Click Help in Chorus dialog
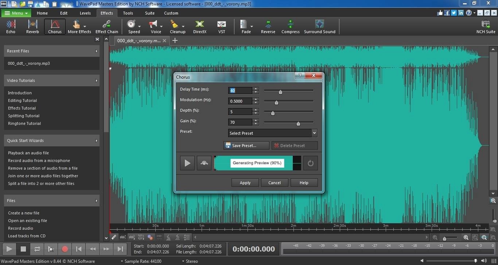The image size is (498, 265). pos(304,183)
